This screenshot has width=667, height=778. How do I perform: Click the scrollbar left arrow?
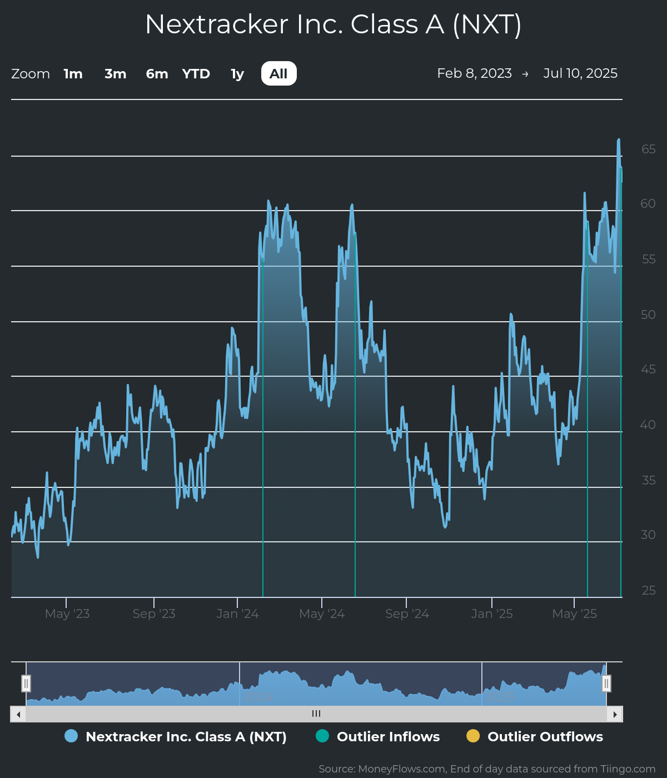pos(18,714)
